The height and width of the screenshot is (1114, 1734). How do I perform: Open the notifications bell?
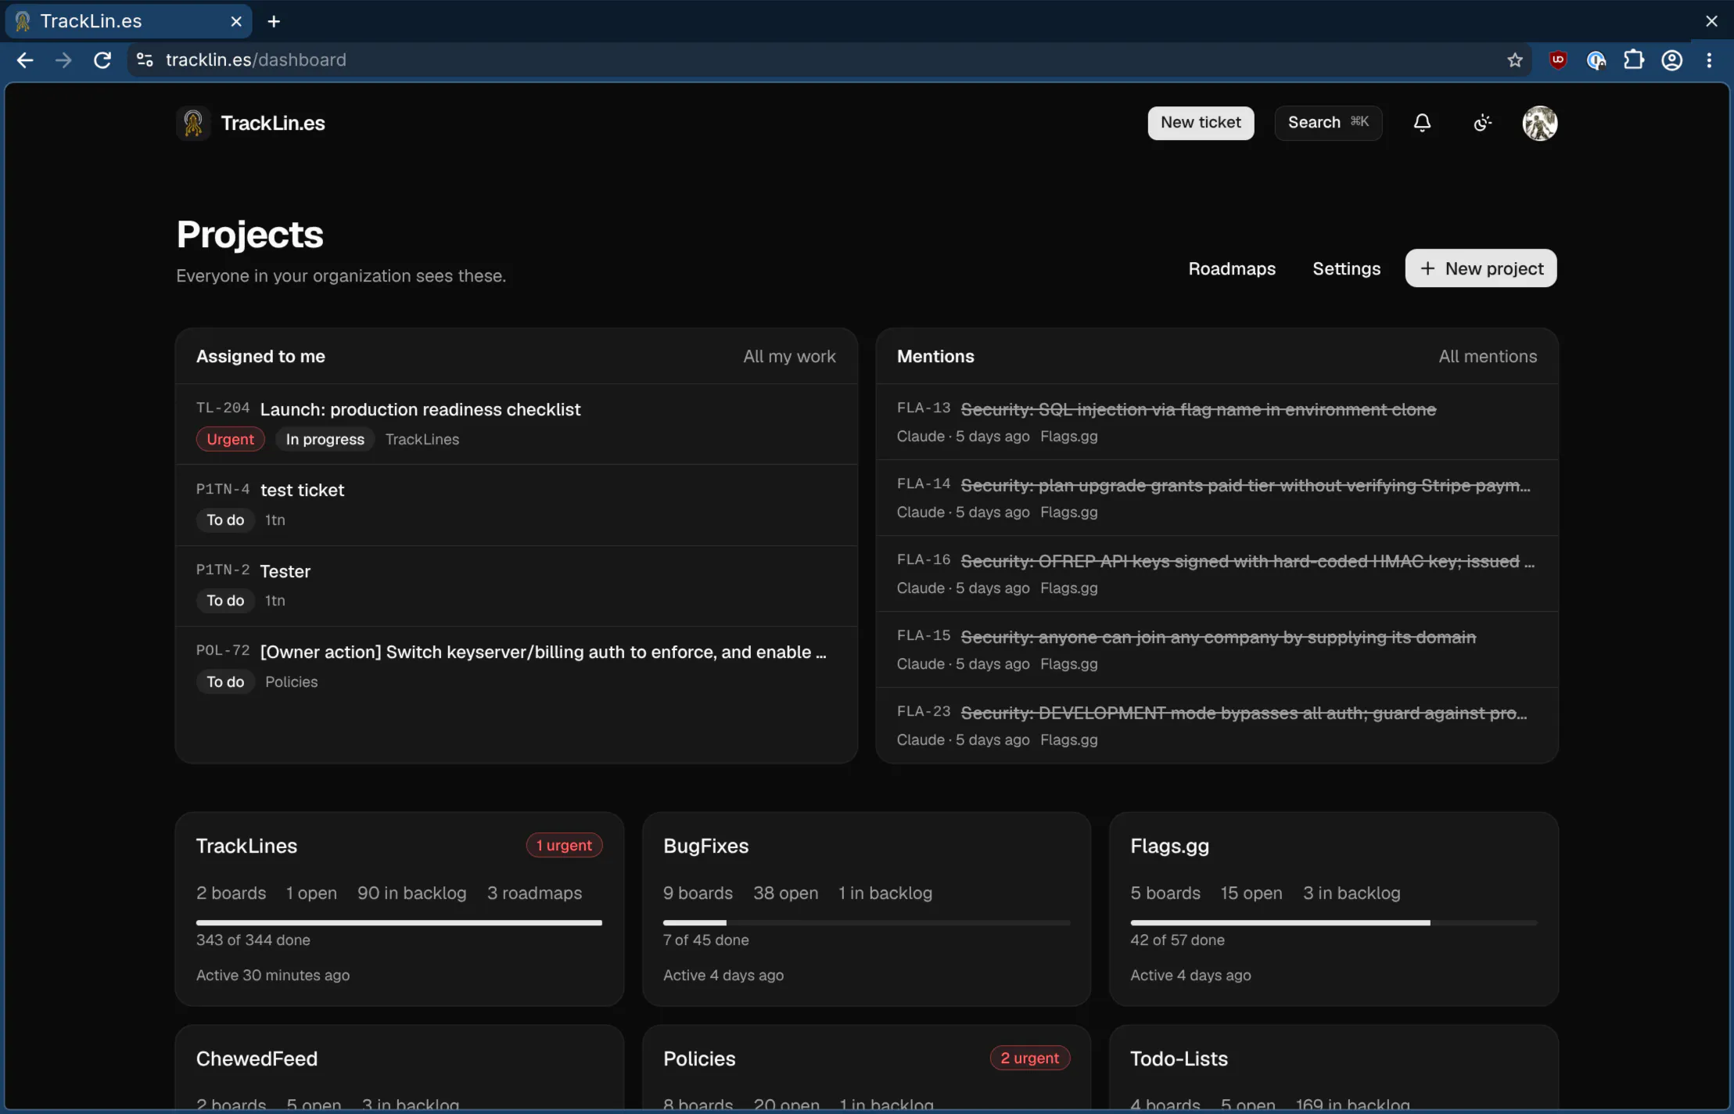coord(1422,123)
